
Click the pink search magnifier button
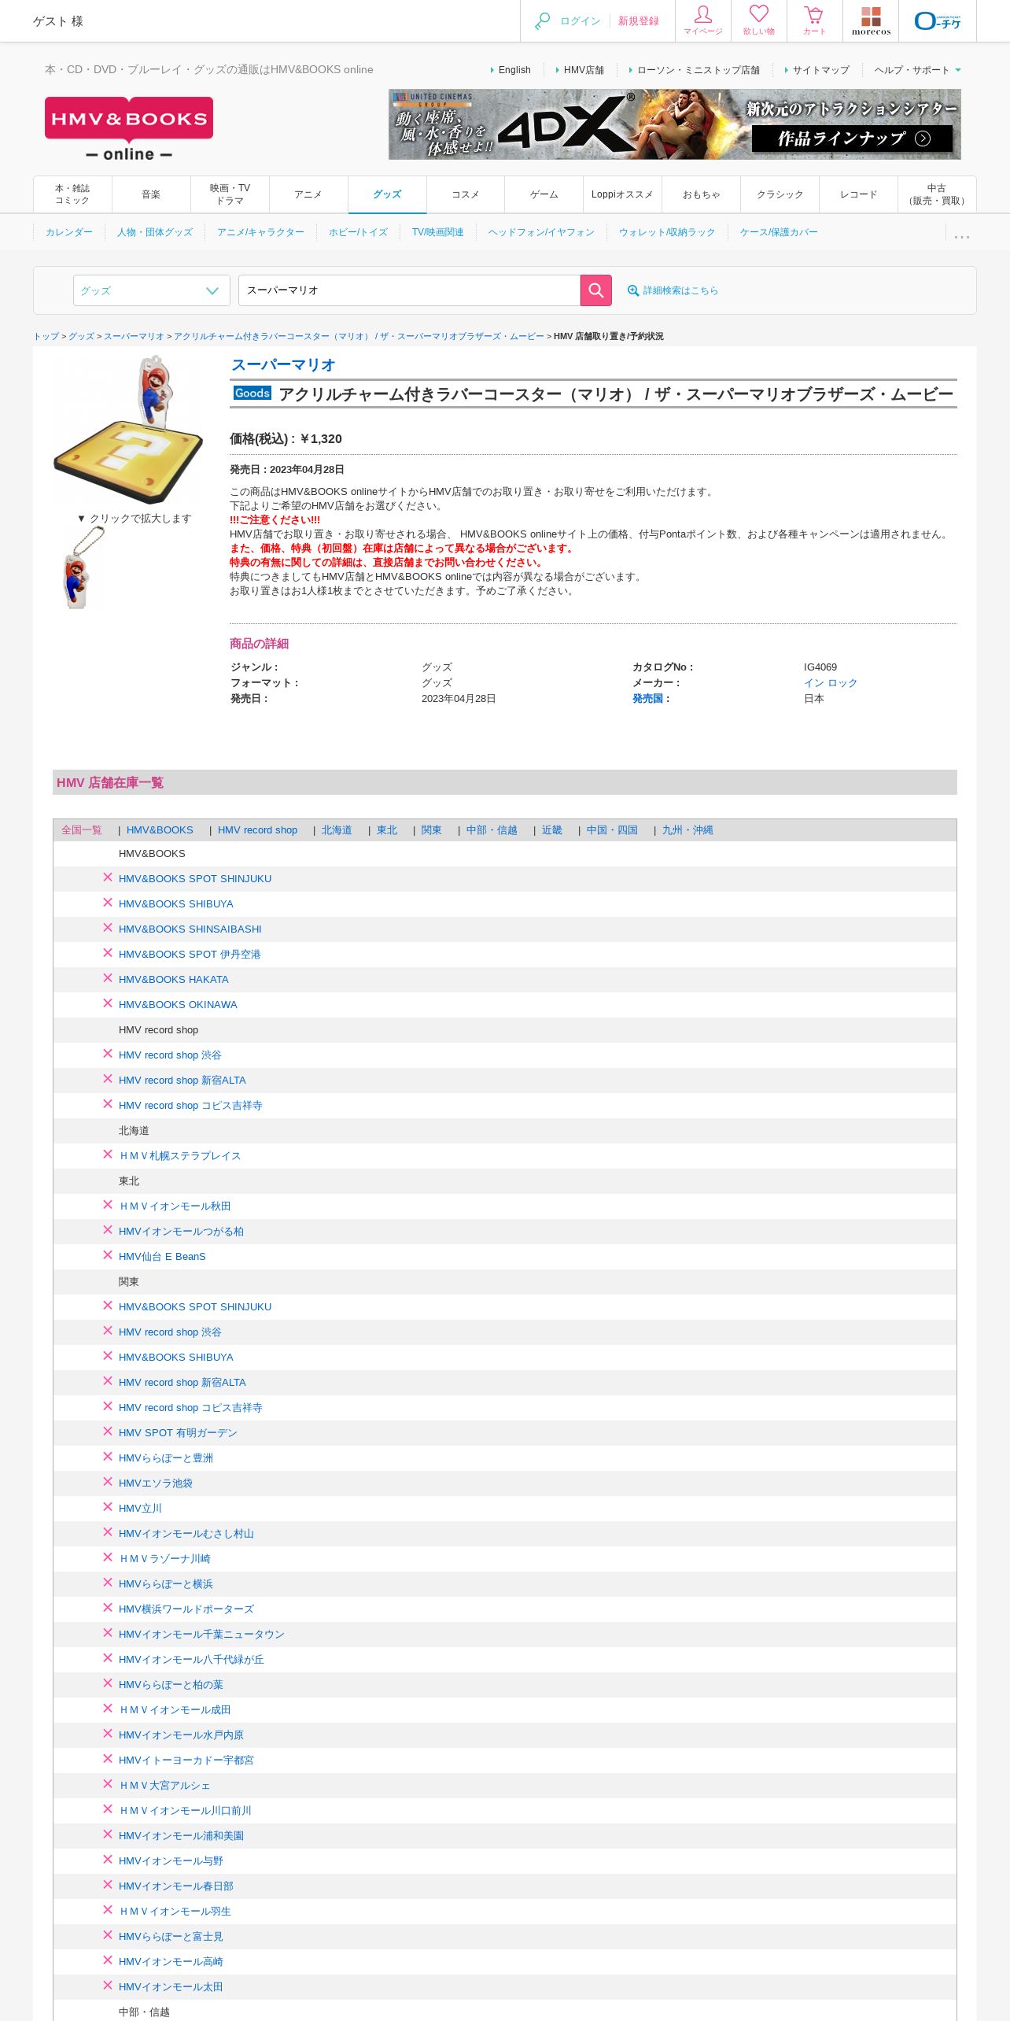[596, 290]
